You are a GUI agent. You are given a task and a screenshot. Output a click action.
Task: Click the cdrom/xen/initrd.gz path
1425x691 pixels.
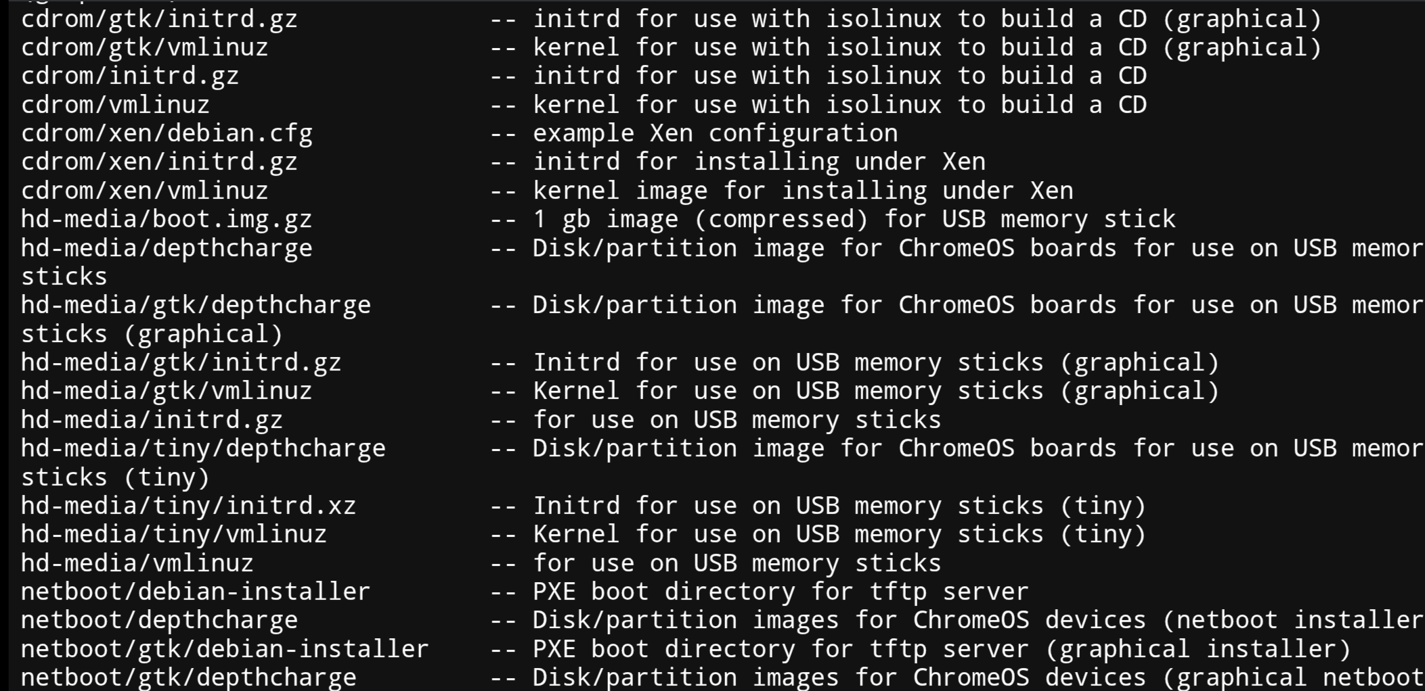click(x=159, y=162)
